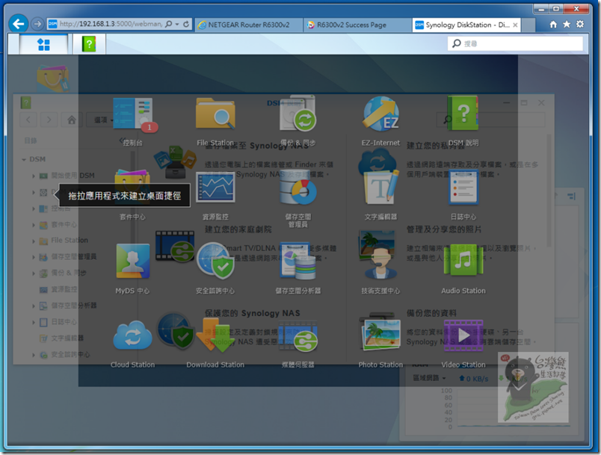This screenshot has height=455, width=601.
Task: Open Download Station app
Action: 215,335
